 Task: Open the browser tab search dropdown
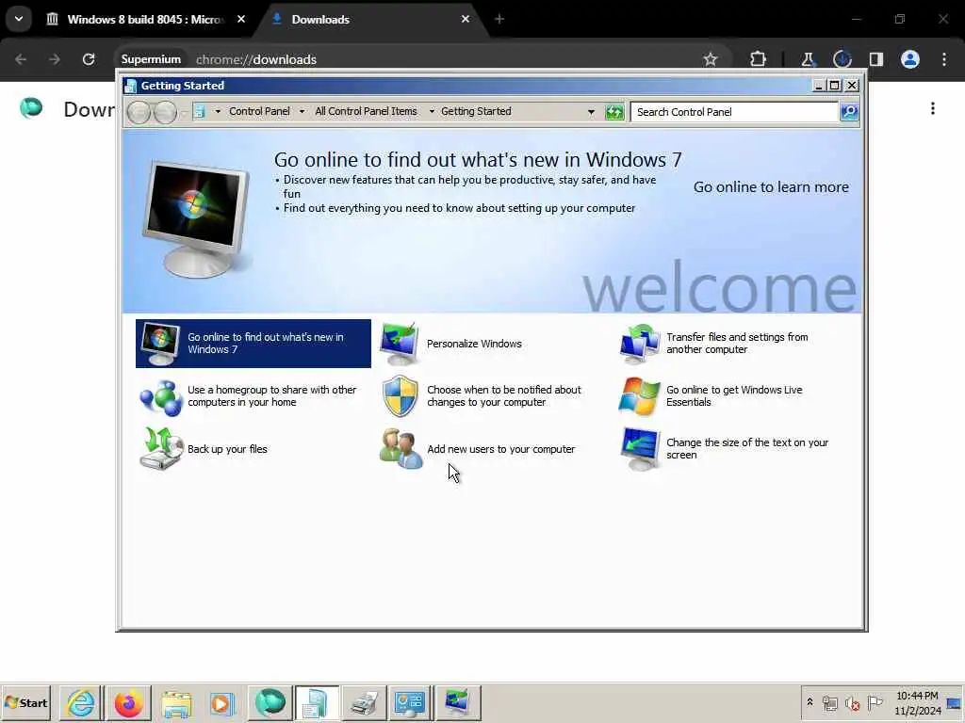[19, 19]
